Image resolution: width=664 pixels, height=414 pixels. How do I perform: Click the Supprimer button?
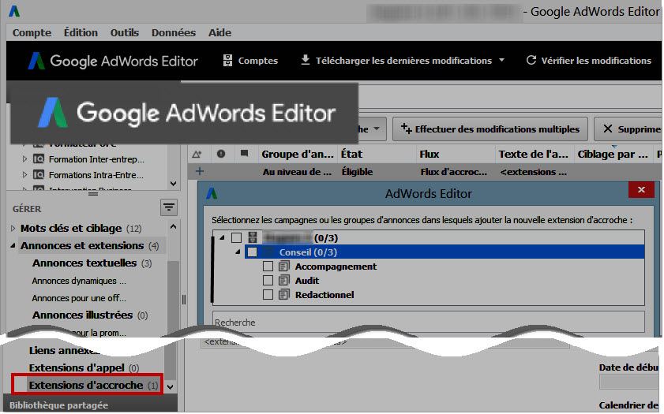(x=628, y=129)
